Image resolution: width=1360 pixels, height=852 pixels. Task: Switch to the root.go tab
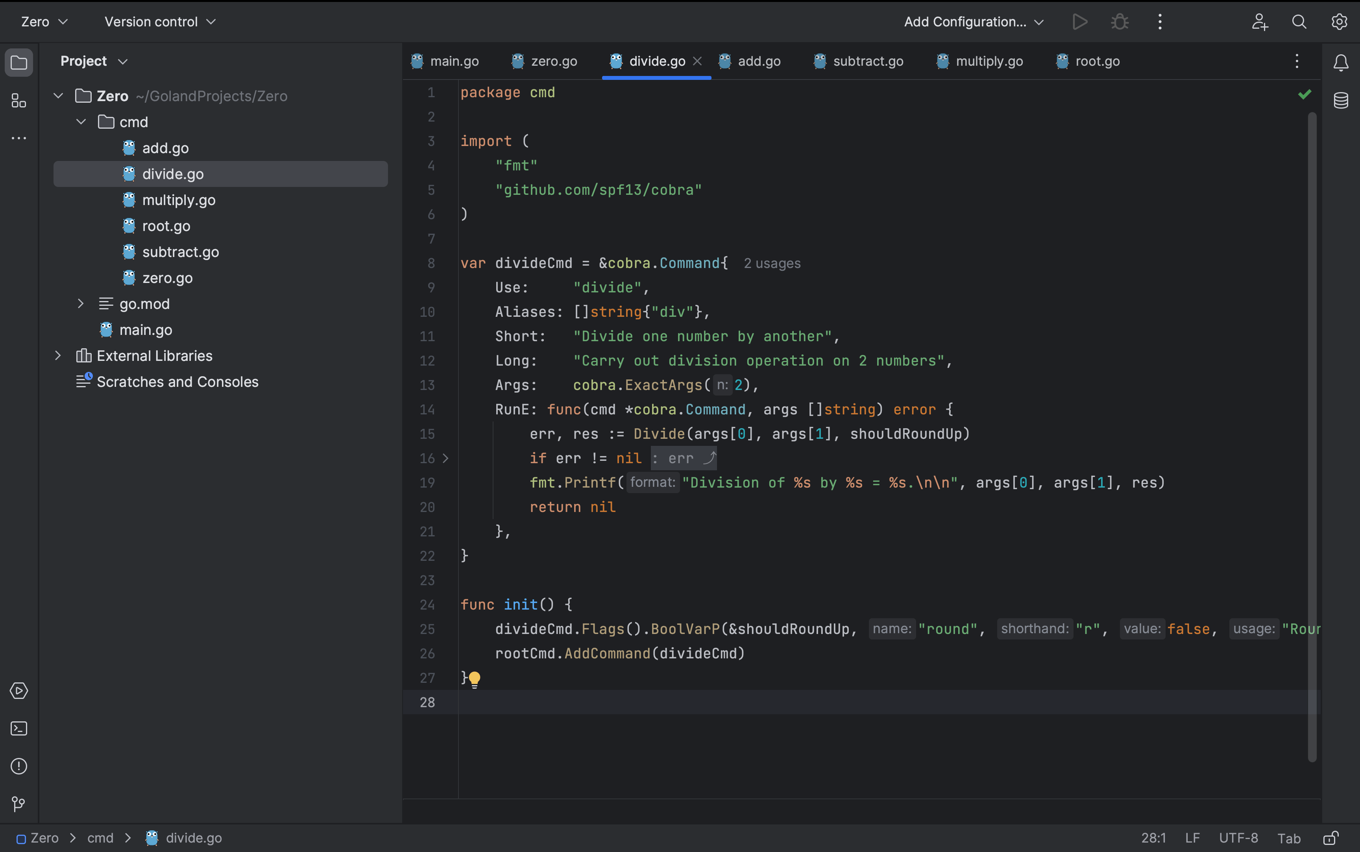point(1088,61)
